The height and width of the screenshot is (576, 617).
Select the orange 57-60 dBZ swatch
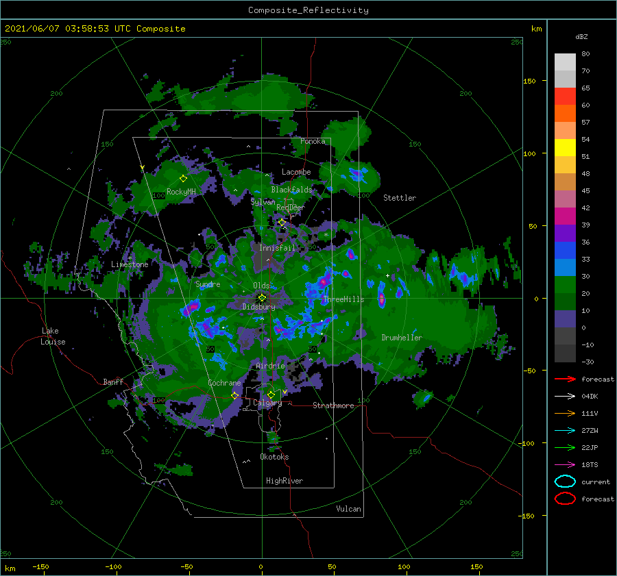pos(565,114)
